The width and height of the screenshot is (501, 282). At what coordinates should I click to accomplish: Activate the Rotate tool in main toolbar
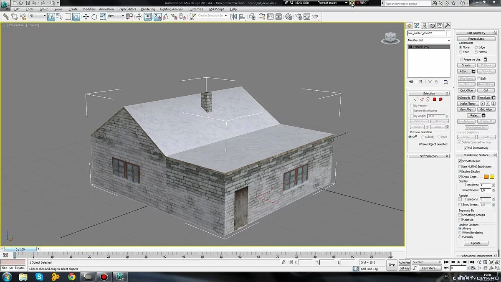tap(94, 17)
